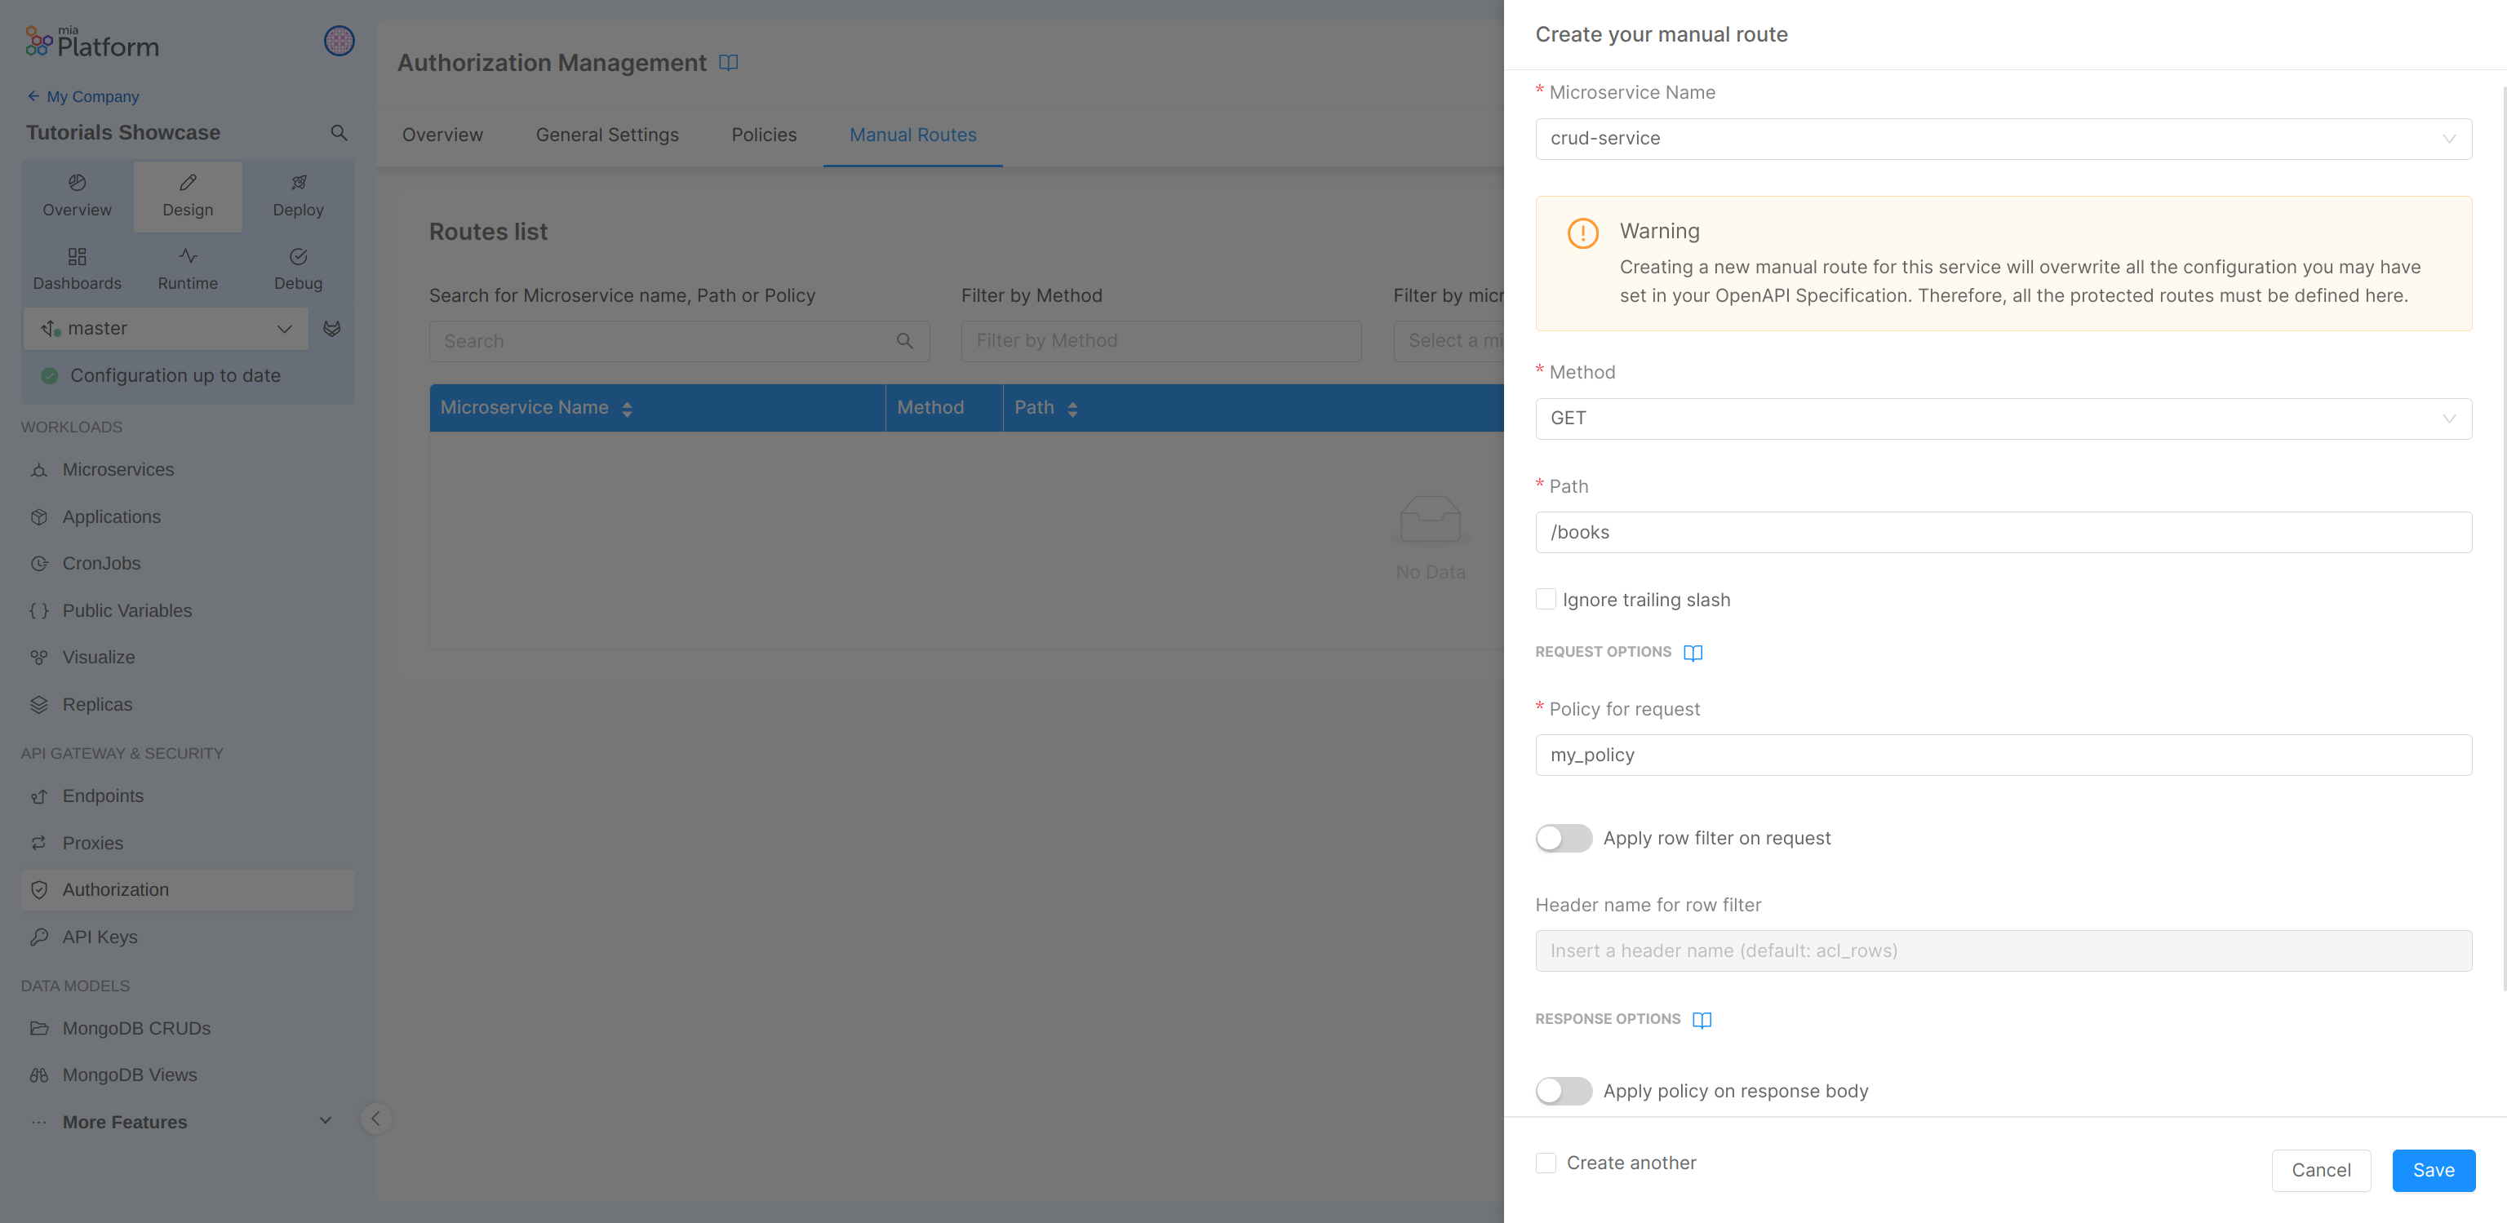Viewport: 2507px width, 1223px height.
Task: Open the Deploy section
Action: (x=298, y=196)
